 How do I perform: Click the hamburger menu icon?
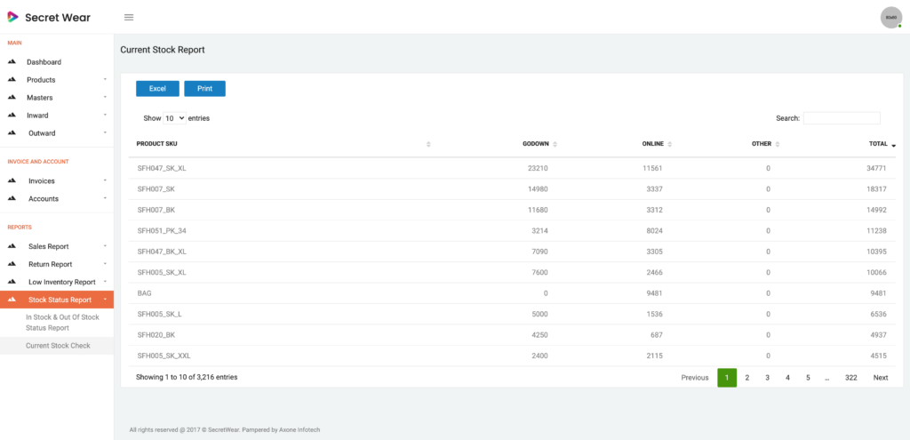tap(129, 17)
